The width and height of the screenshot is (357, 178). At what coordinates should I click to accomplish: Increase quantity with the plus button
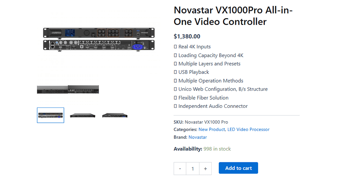205,169
